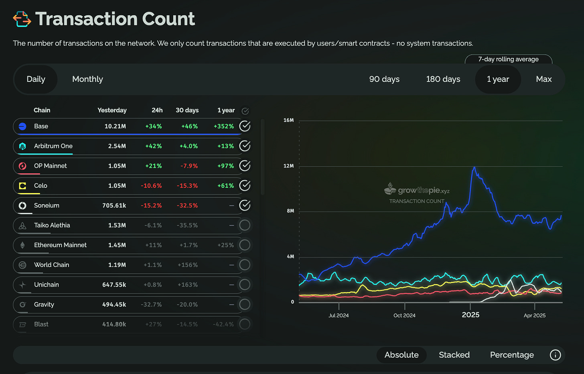Switch to the Monthly view
Image resolution: width=584 pixels, height=374 pixels.
coord(87,79)
